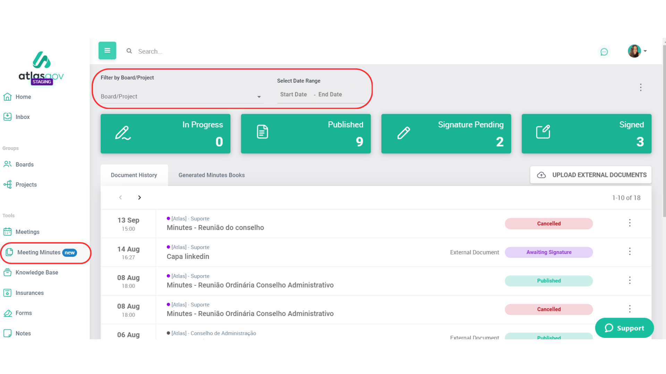Viewport: 666px width, 374px height.
Task: Open Forms from the sidebar
Action: tap(23, 313)
